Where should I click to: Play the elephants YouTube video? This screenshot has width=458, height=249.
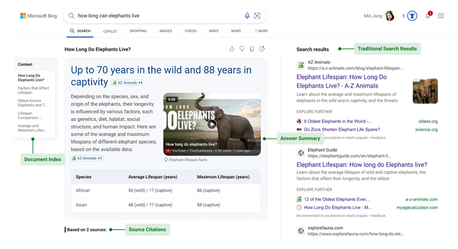pos(212,124)
